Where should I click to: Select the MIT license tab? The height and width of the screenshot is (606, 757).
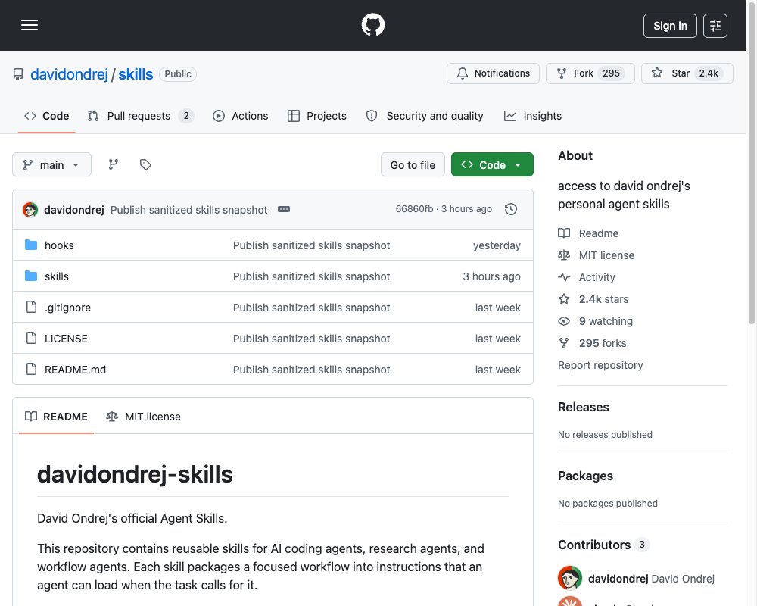click(143, 417)
